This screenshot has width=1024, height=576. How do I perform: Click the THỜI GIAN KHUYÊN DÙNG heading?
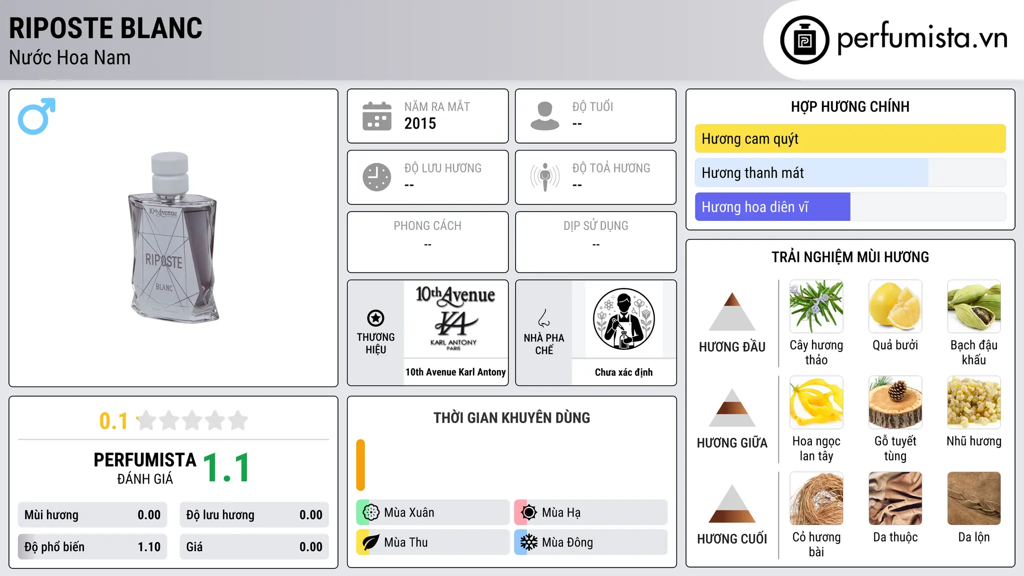pos(511,417)
